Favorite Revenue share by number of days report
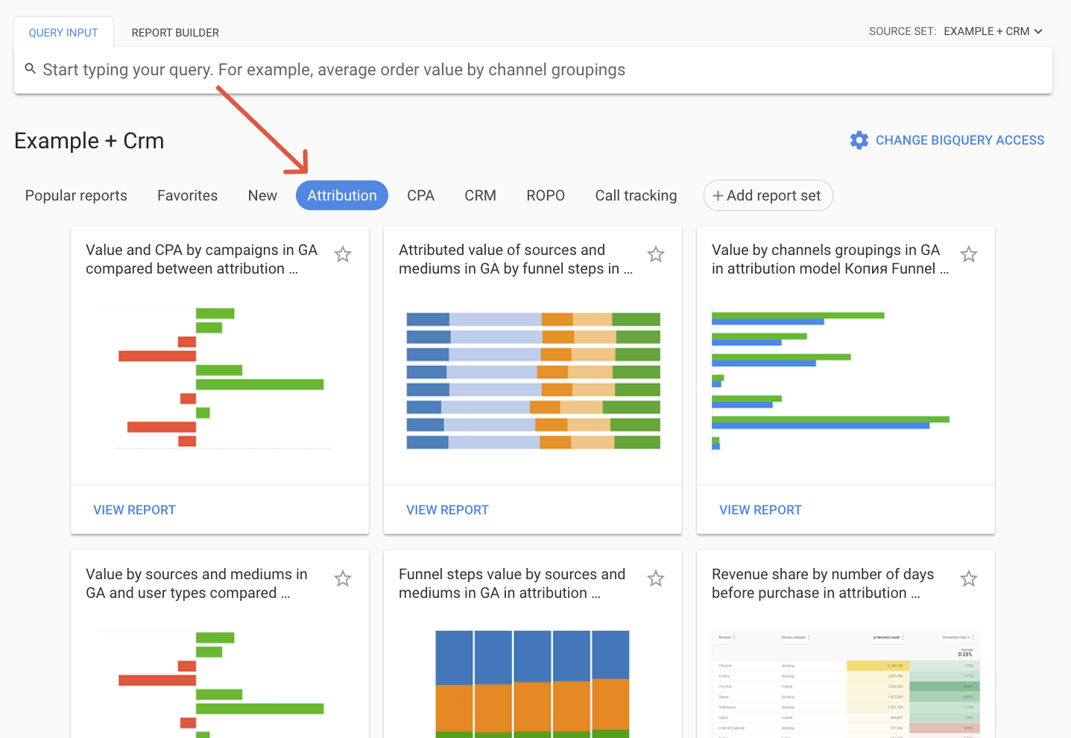This screenshot has width=1071, height=738. [969, 578]
